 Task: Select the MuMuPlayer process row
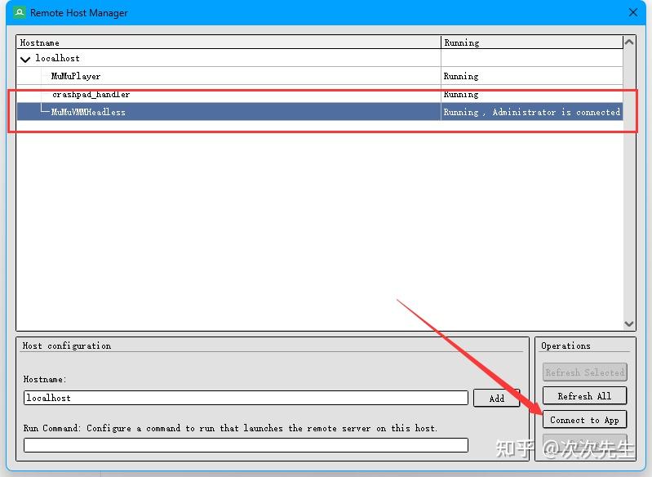pos(76,77)
